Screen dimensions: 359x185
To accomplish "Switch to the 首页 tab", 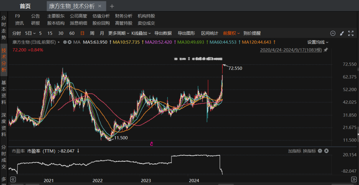I will pyautogui.click(x=25, y=6).
